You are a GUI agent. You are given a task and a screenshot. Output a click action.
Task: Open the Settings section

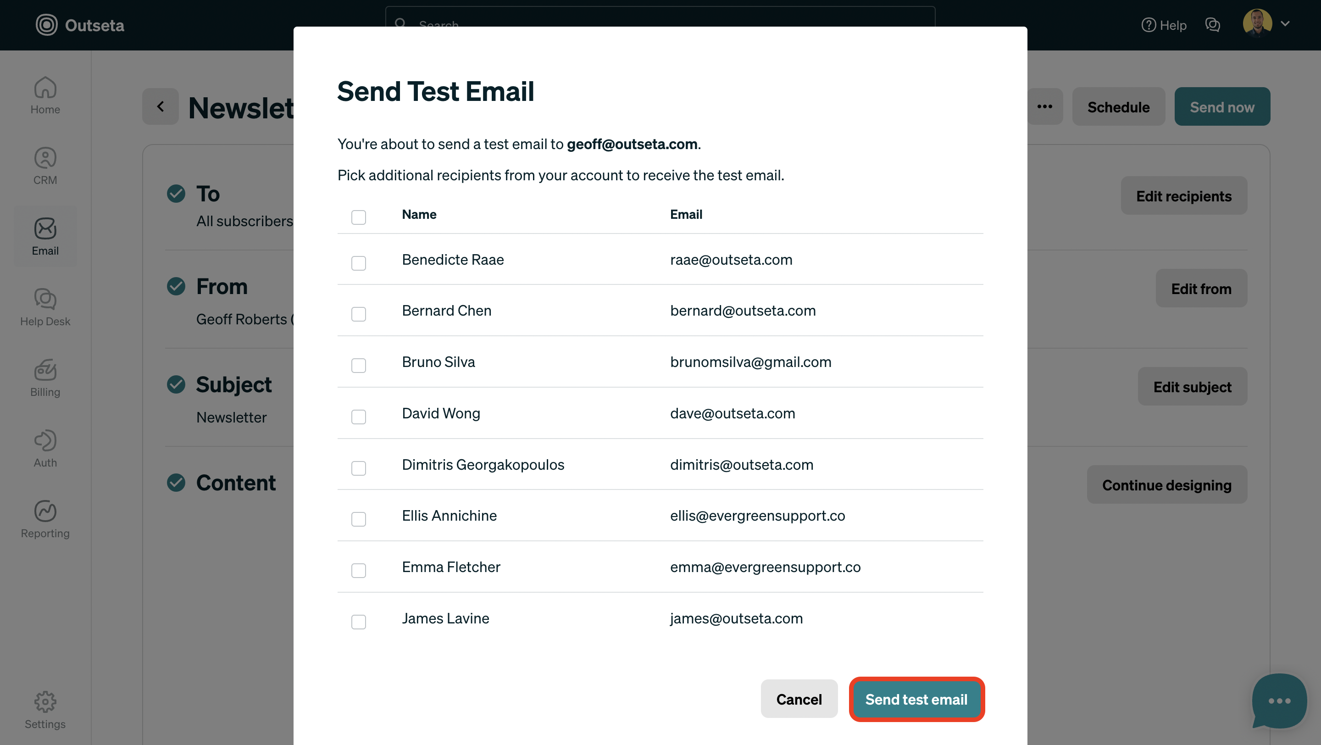tap(45, 711)
